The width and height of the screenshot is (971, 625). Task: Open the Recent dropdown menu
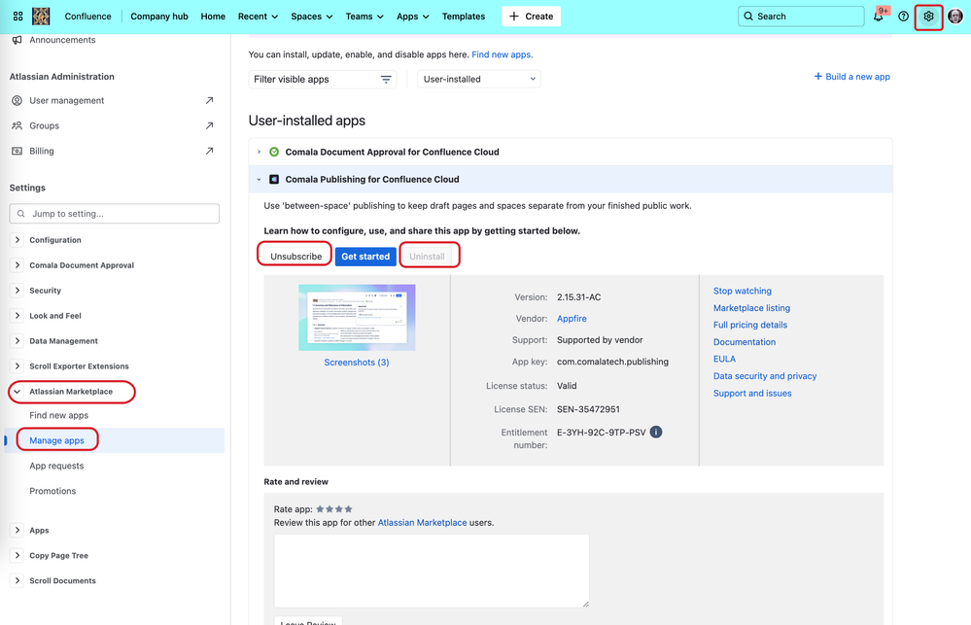pyautogui.click(x=258, y=17)
